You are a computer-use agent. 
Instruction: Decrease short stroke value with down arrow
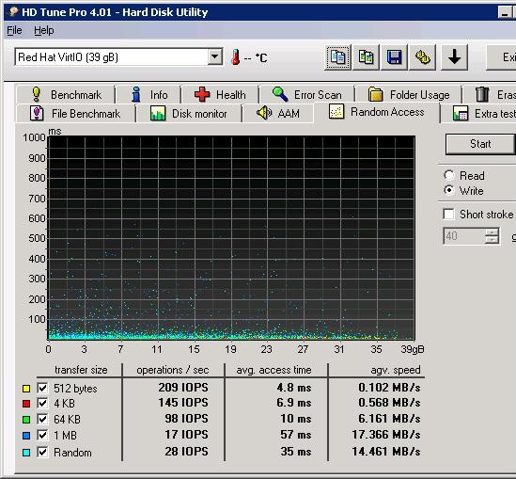click(492, 240)
